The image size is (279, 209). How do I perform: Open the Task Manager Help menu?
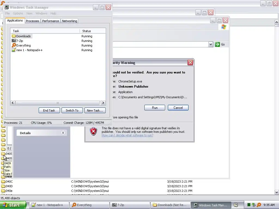(x=53, y=13)
